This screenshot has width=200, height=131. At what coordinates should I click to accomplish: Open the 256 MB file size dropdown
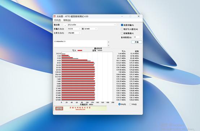point(74,33)
